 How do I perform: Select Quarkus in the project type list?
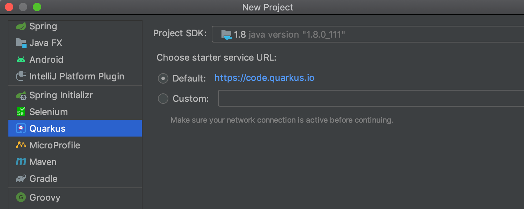(x=48, y=129)
